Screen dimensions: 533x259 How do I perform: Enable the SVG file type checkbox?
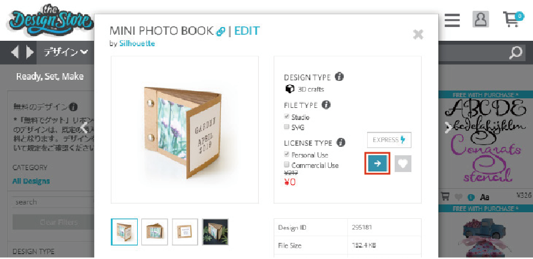click(x=287, y=127)
